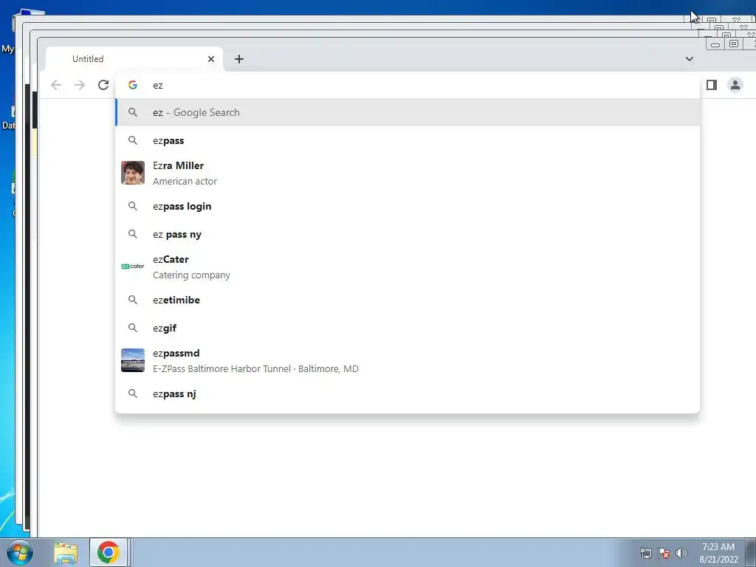756x567 pixels.
Task: Click search icon beside ezpass login
Action: coord(133,206)
